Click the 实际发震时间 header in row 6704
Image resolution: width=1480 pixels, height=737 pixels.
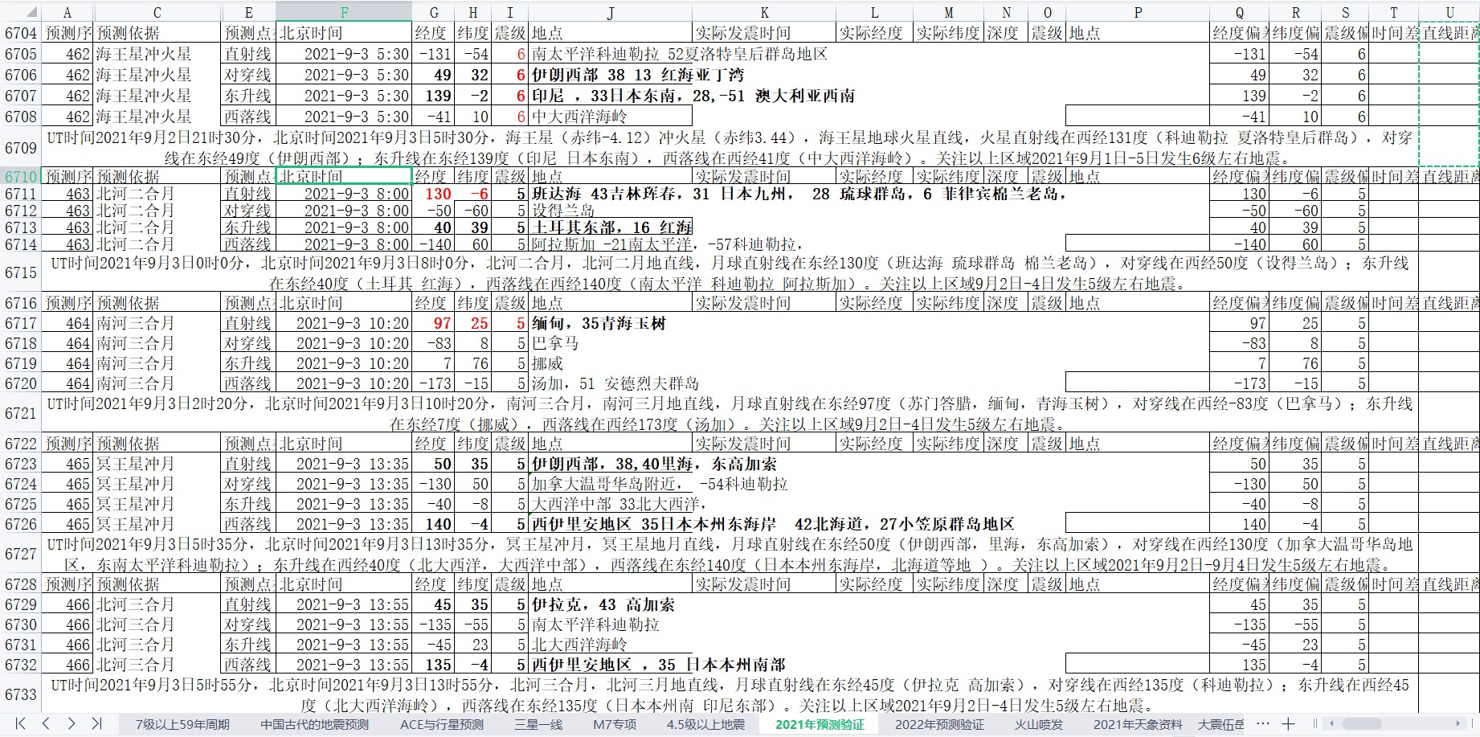click(764, 33)
